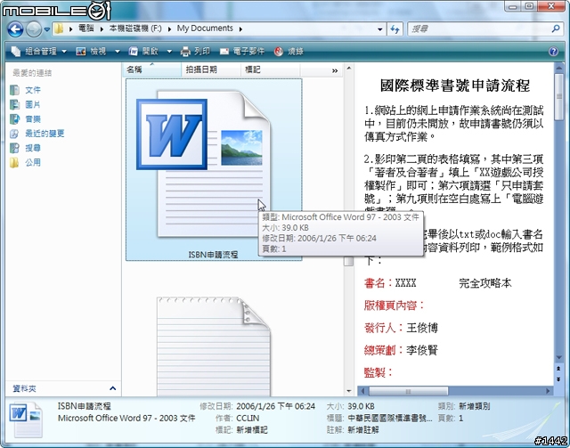The width and height of the screenshot is (570, 448).
Task: Click the 修改日期 value in details pane
Action: click(x=275, y=406)
